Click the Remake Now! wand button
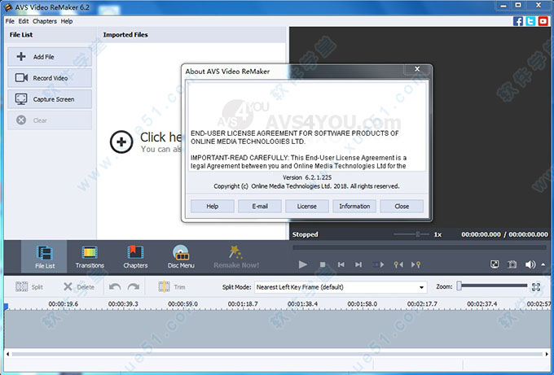 [x=236, y=257]
